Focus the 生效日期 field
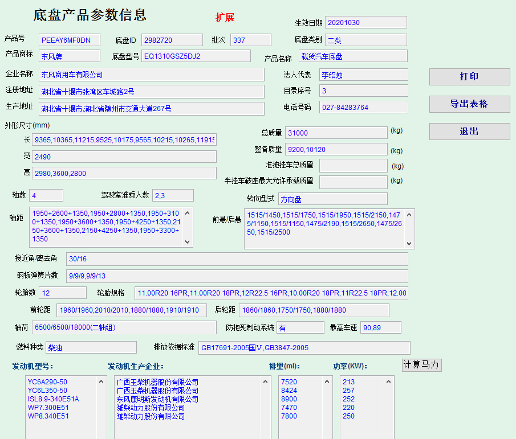516x439 pixels. [x=366, y=22]
